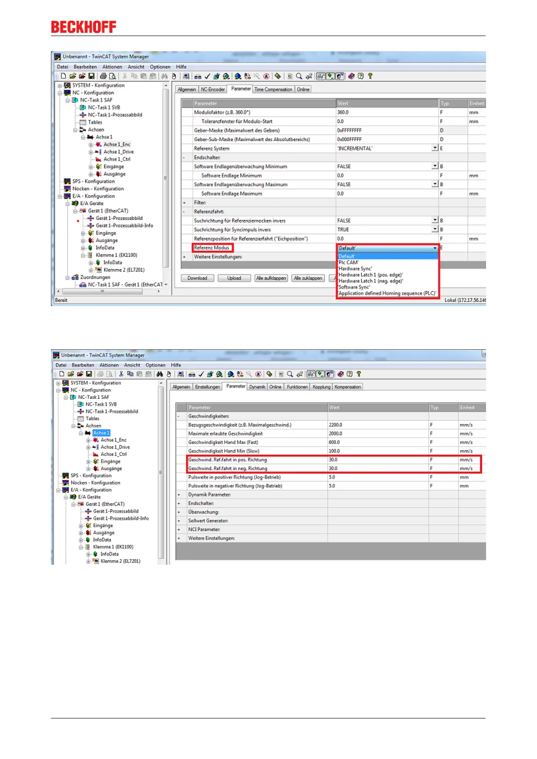Toggle the glasses Show Online Data button, upper screenshot
Screen dimensions: 537x759
point(321,76)
